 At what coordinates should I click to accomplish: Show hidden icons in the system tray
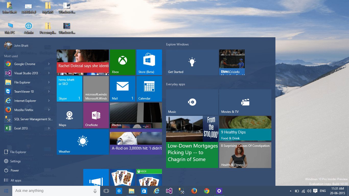point(290,191)
